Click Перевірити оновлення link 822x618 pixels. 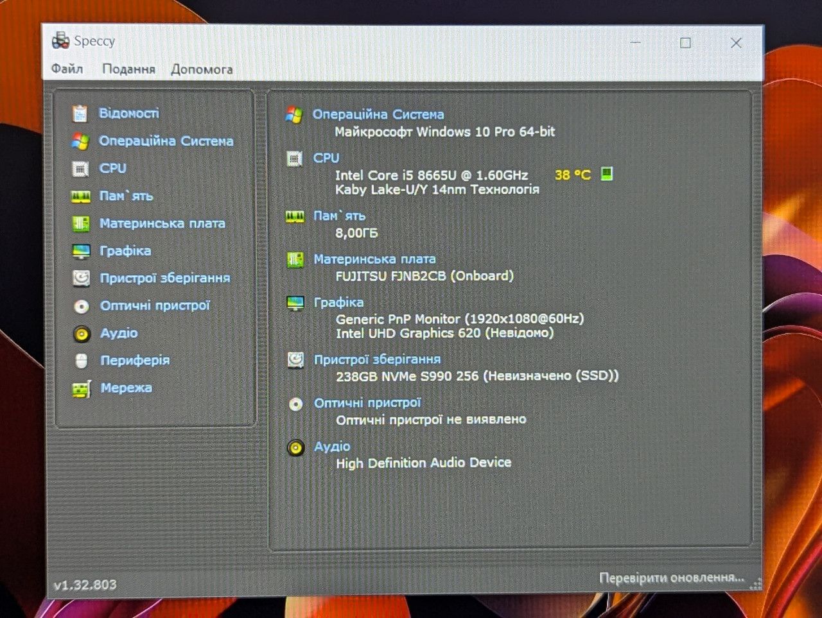click(x=672, y=578)
